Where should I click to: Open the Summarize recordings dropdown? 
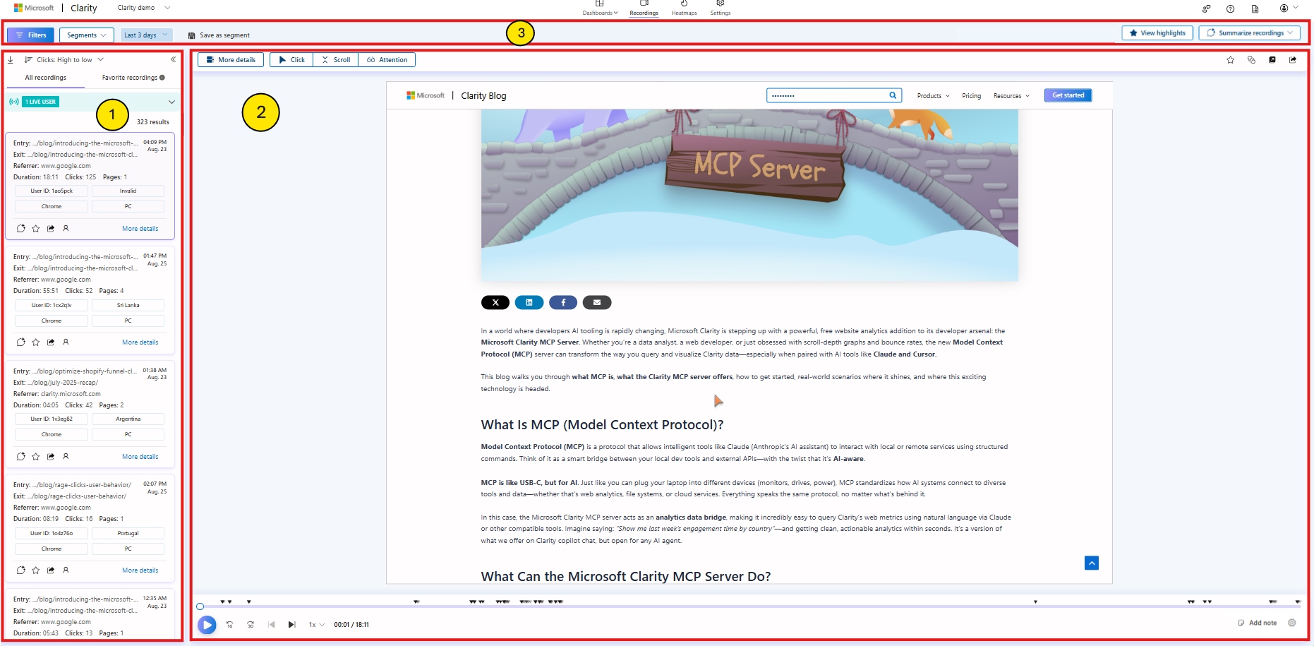pyautogui.click(x=1249, y=33)
